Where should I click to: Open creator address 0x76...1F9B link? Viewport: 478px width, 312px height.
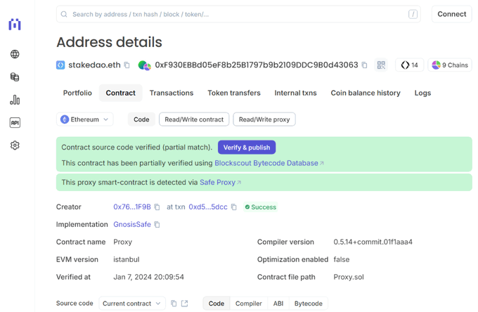click(132, 207)
